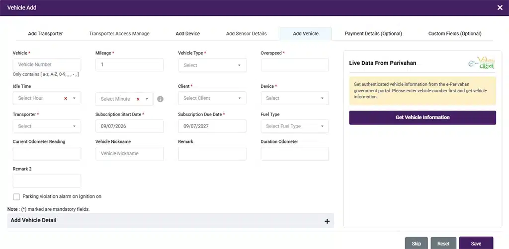Open the Select Minute dropdown
Viewport: 509px width, 249px height.
pos(124,99)
